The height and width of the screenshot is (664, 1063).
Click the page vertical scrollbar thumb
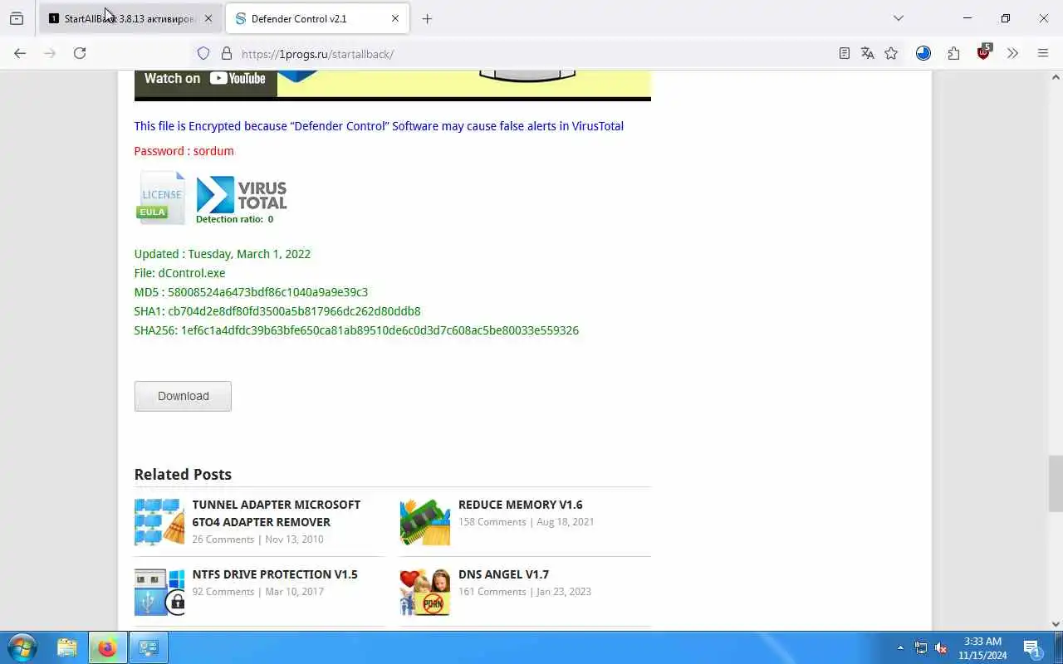point(1056,483)
